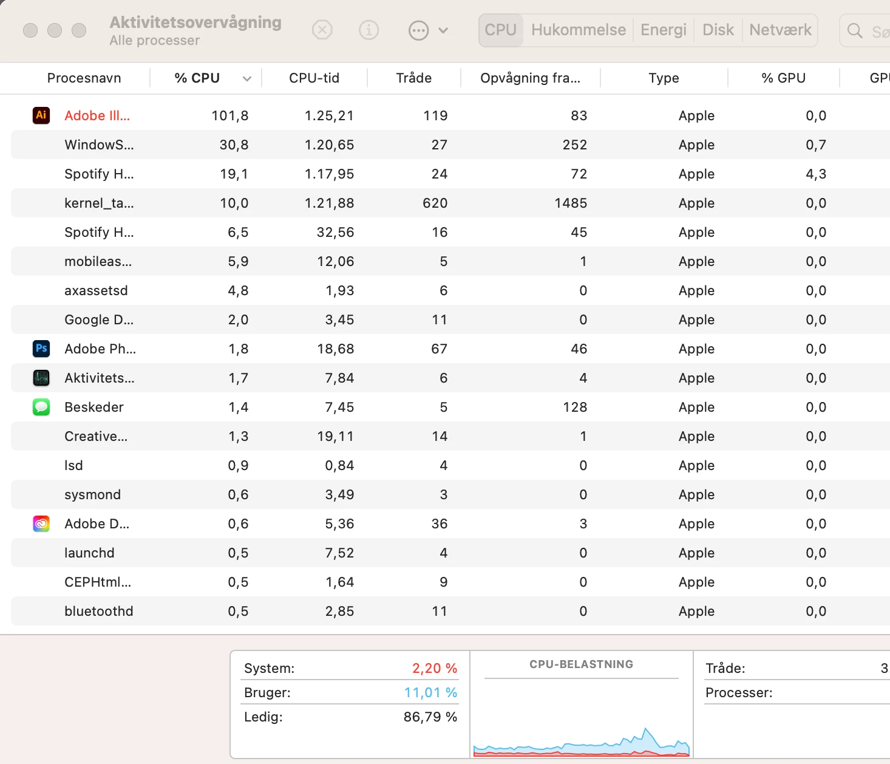890x764 pixels.
Task: Click the process info button
Action: coord(369,30)
